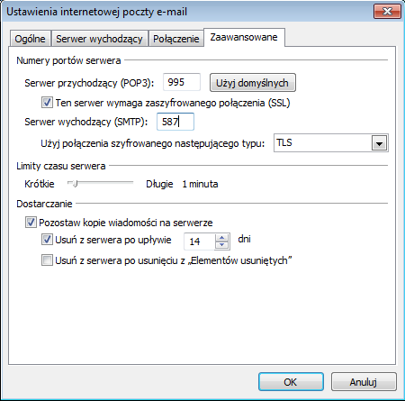Viewport: 405px width, 401px height.
Task: Toggle Pozostaw kopie wiadomości na serwerze
Action: coord(31,223)
